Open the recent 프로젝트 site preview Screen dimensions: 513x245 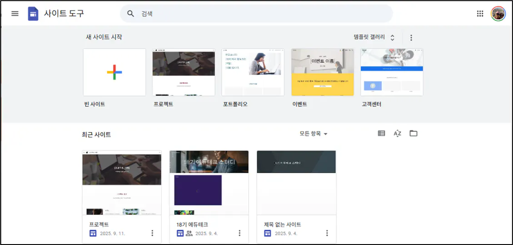[122, 183]
